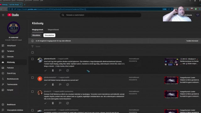Click the @NorbertKissON username link

click(50, 59)
